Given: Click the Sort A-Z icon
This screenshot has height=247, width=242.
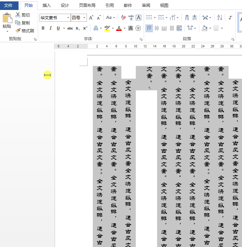Looking at the screenshot, I should [220, 18].
